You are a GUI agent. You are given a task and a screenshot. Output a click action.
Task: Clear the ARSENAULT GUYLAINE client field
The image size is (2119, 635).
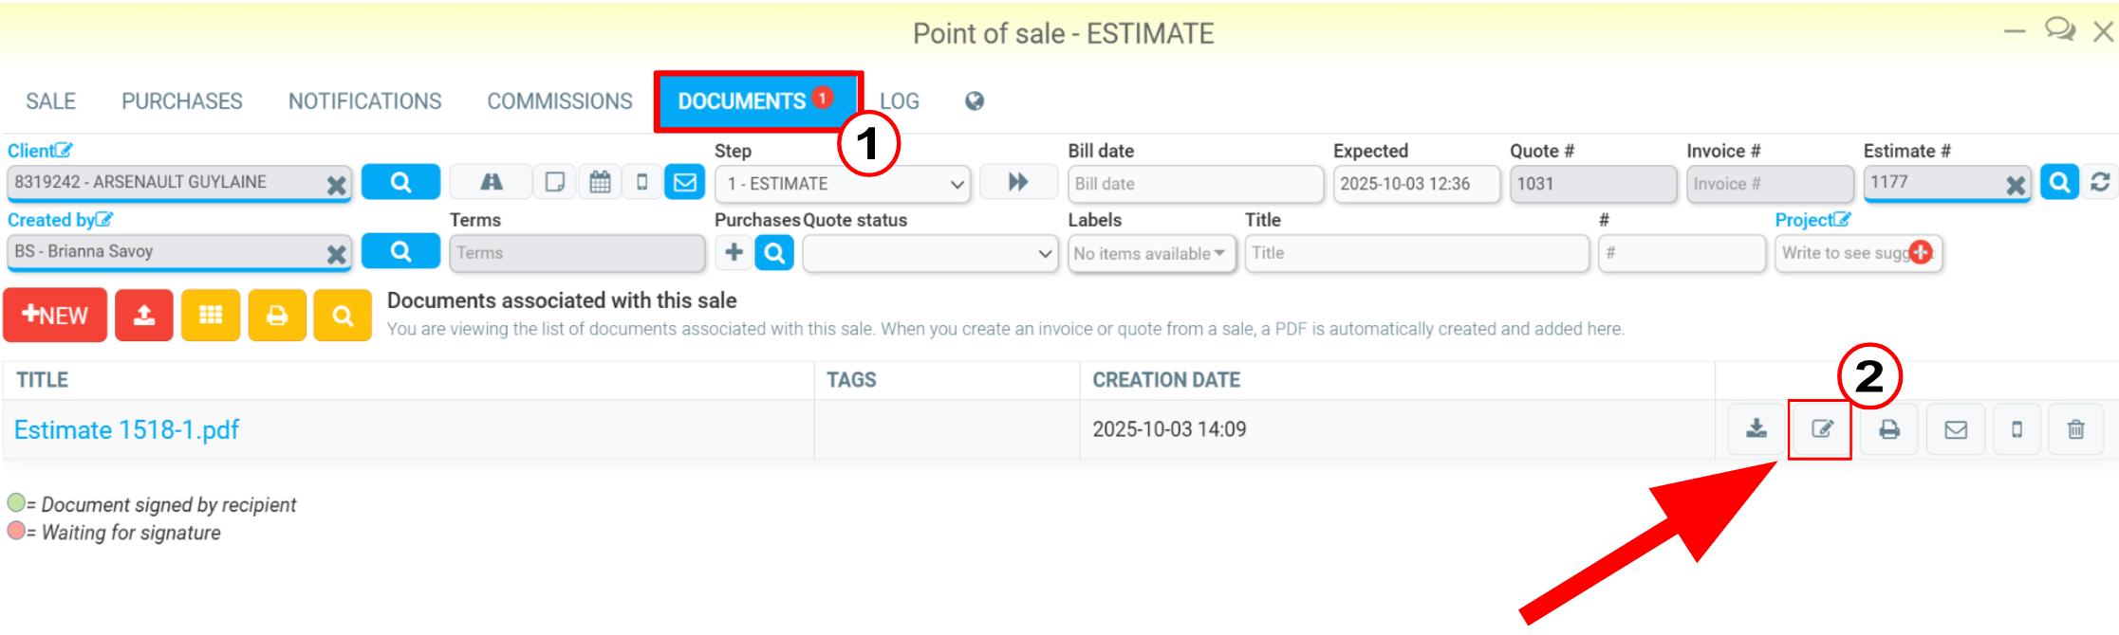coord(336,185)
